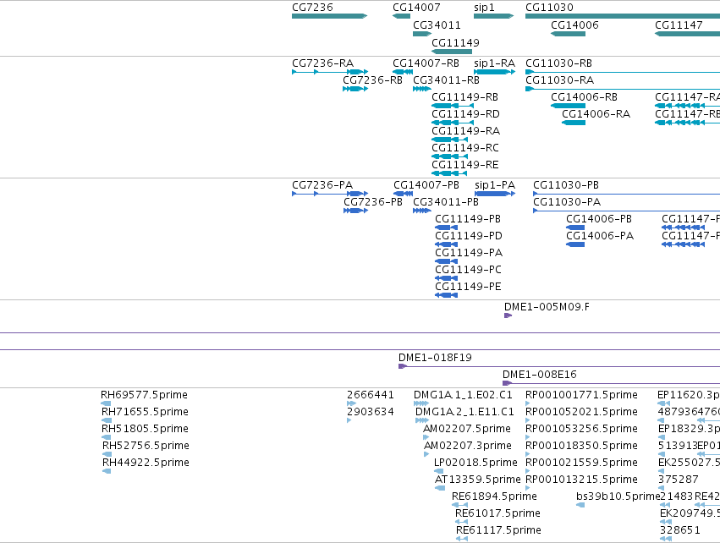Select the CG34011 gene
Viewport: 720px width, 543px height.
point(422,34)
